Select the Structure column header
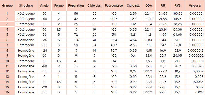The image size is (205, 95). [26, 6]
